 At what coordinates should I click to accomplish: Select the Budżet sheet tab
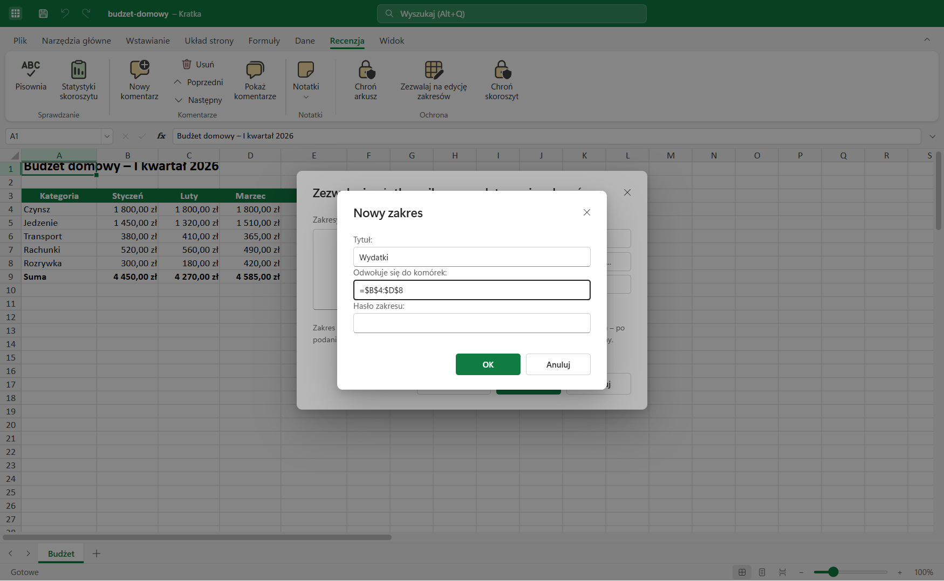point(61,554)
